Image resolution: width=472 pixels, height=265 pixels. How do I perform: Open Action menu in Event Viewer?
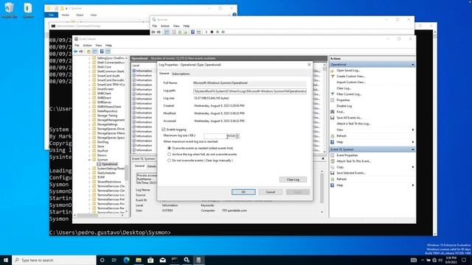pos(87,46)
